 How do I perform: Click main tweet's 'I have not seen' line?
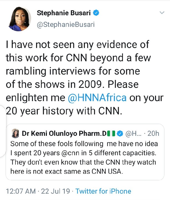coord(77,44)
